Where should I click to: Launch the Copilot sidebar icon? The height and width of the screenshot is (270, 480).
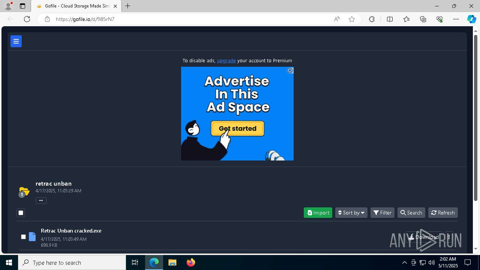tap(471, 19)
